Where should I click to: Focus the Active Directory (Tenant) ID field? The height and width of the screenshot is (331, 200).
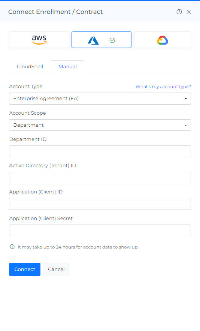click(x=100, y=177)
